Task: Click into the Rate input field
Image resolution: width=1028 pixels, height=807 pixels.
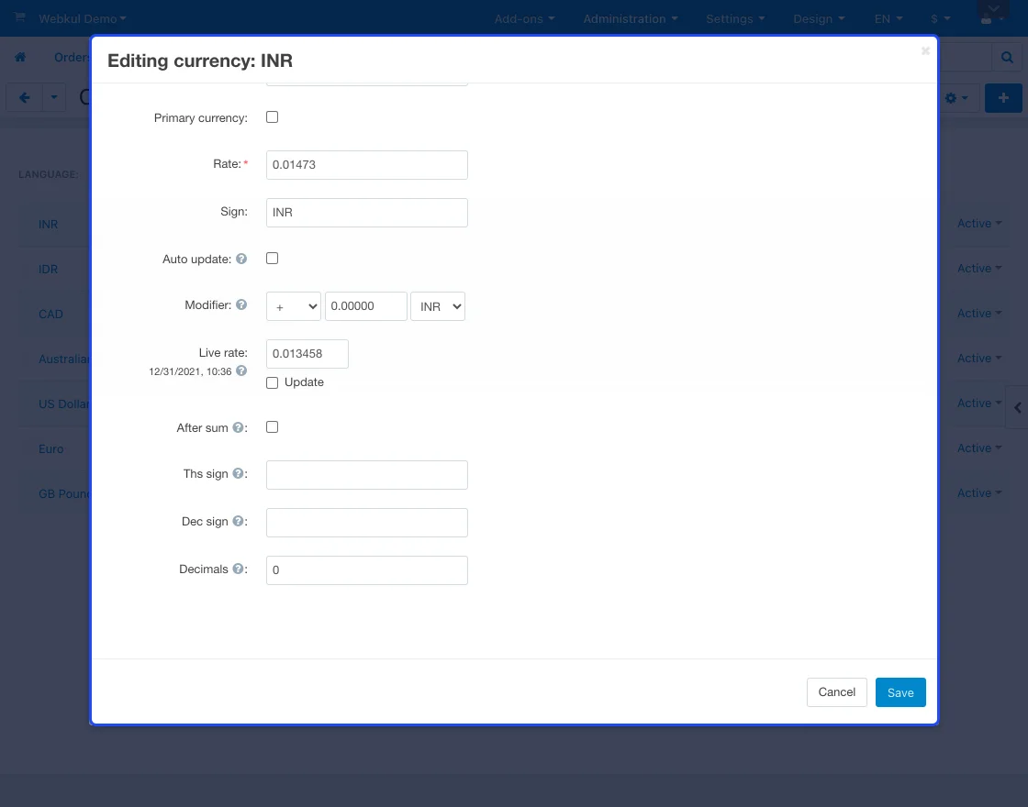Action: tap(366, 165)
